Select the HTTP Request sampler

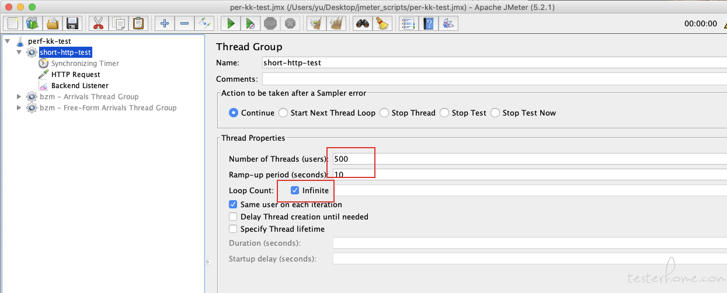pos(75,74)
